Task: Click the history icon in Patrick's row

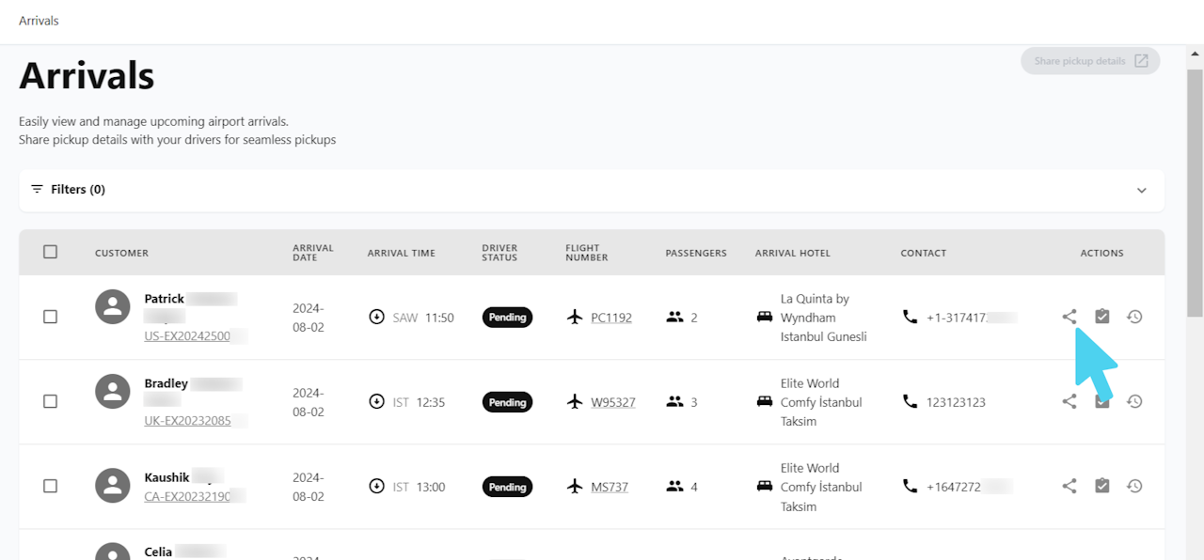Action: (1134, 317)
